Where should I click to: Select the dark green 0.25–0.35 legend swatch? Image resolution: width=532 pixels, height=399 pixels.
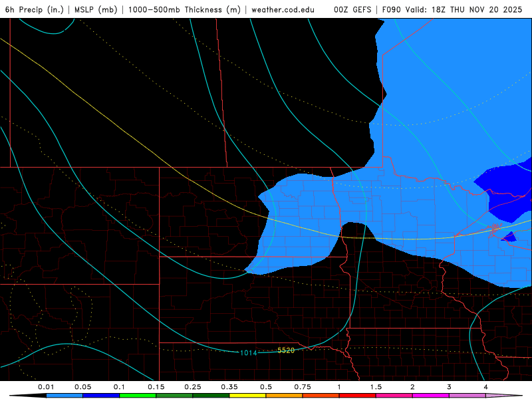[211, 396]
